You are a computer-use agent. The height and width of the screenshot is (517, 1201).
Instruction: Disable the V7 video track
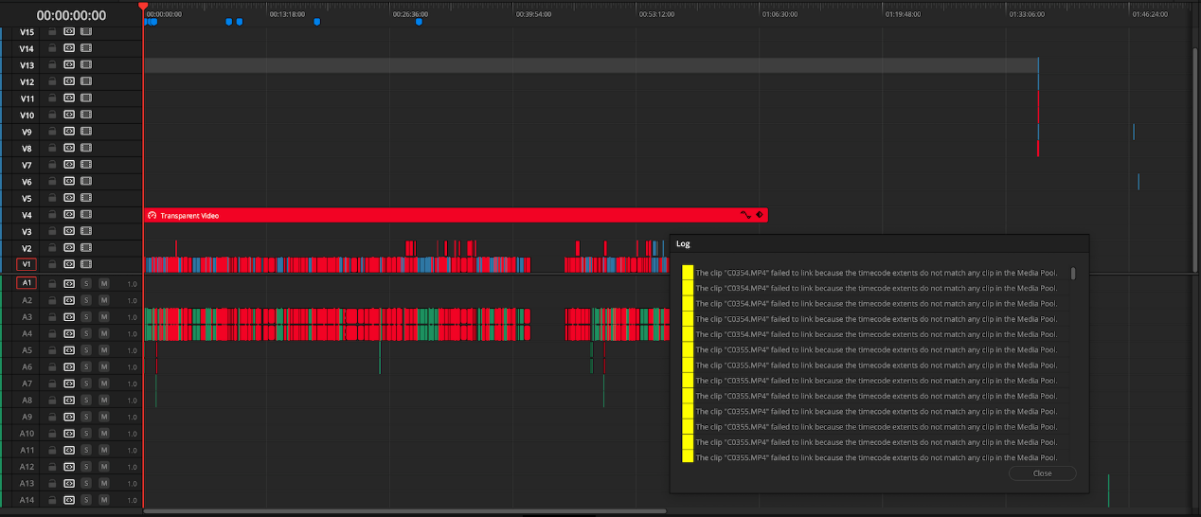tap(86, 165)
